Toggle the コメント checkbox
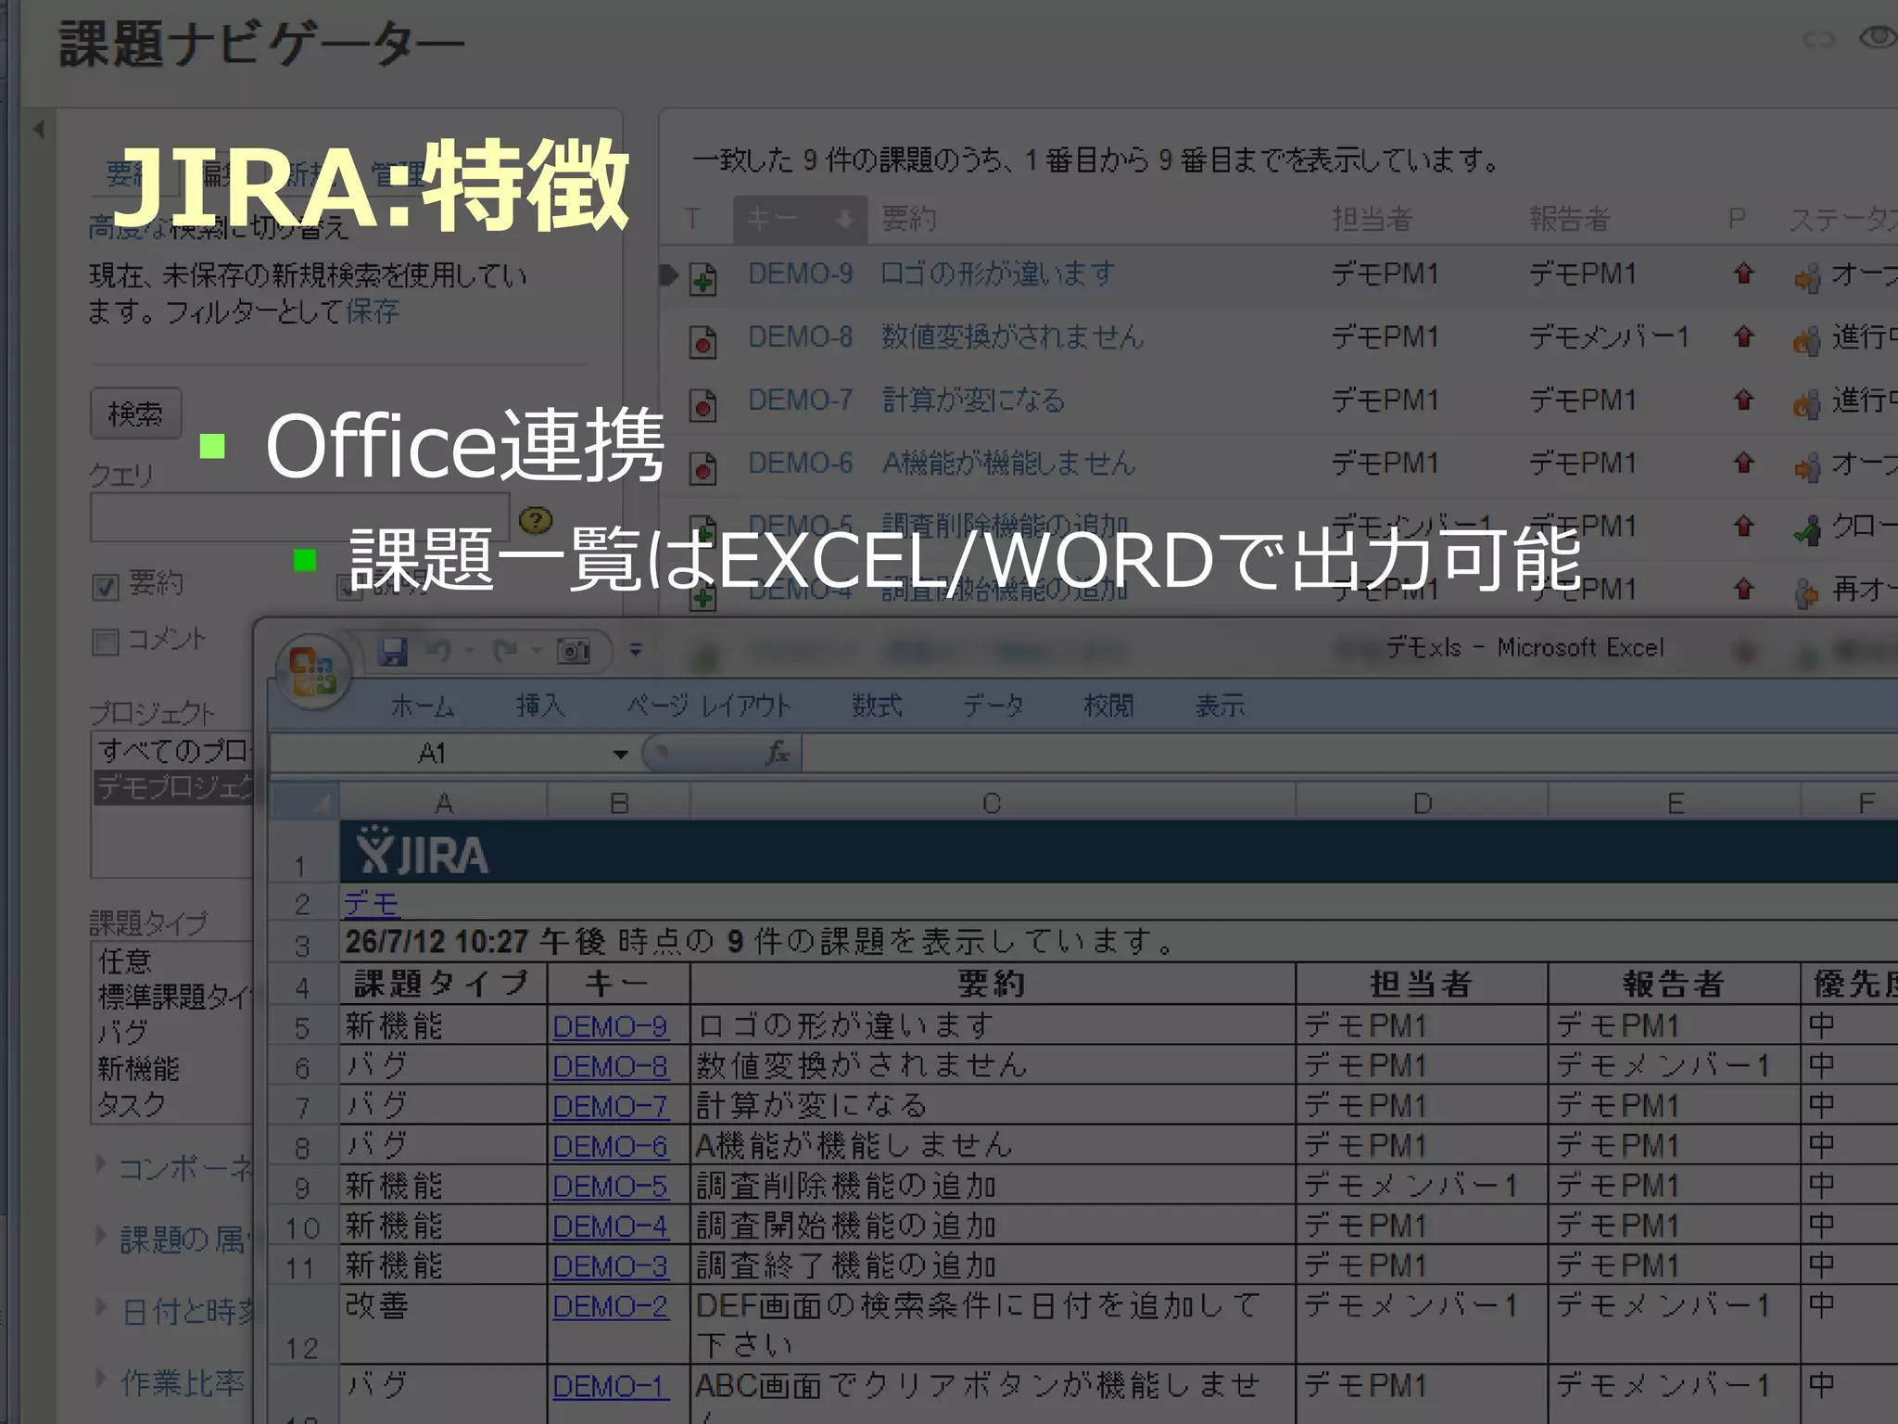Viewport: 1898px width, 1424px height. [106, 642]
